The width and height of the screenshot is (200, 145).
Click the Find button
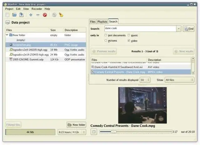coord(188,29)
